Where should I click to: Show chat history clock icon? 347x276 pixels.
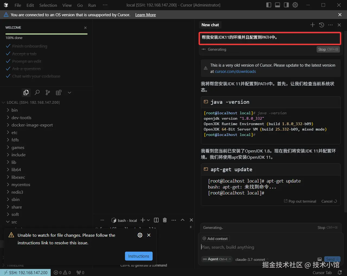(322, 25)
